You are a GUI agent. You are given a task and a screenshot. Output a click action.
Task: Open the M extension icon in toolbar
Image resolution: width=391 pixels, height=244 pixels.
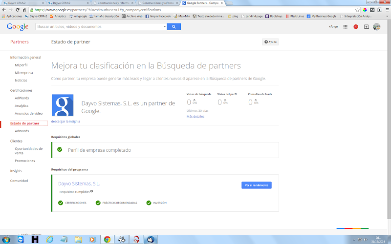372,10
